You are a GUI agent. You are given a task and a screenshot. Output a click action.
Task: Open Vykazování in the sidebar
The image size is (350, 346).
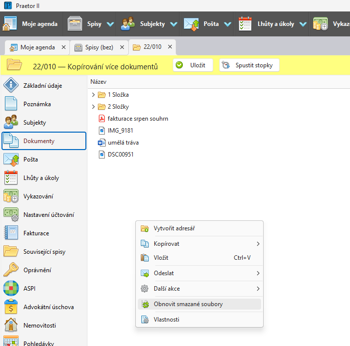point(44,196)
